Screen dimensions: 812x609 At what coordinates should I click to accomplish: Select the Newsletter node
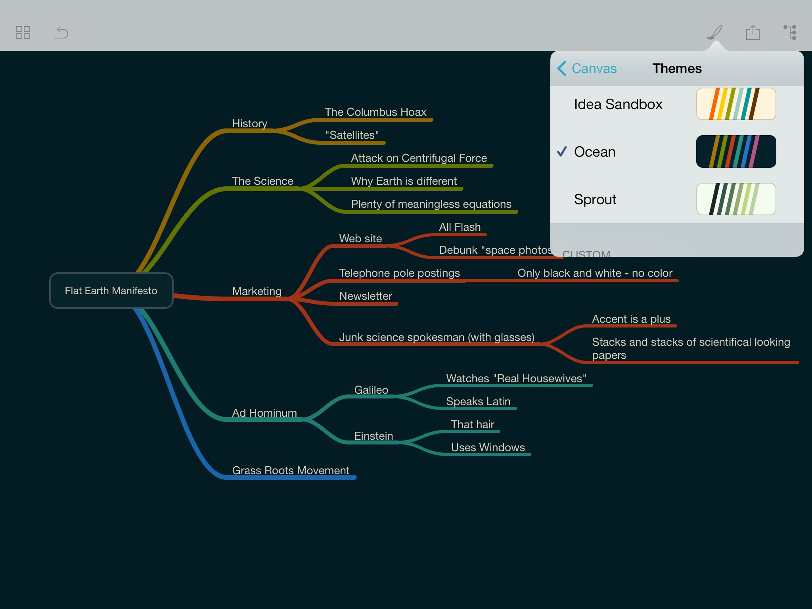(x=366, y=296)
